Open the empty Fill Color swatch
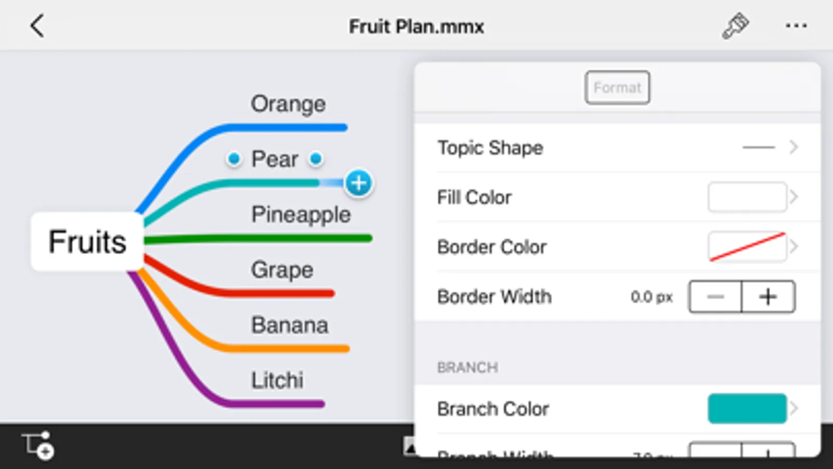 pyautogui.click(x=747, y=197)
